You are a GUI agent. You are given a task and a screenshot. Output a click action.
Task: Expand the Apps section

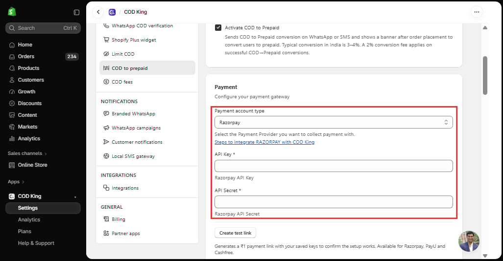tap(16, 182)
